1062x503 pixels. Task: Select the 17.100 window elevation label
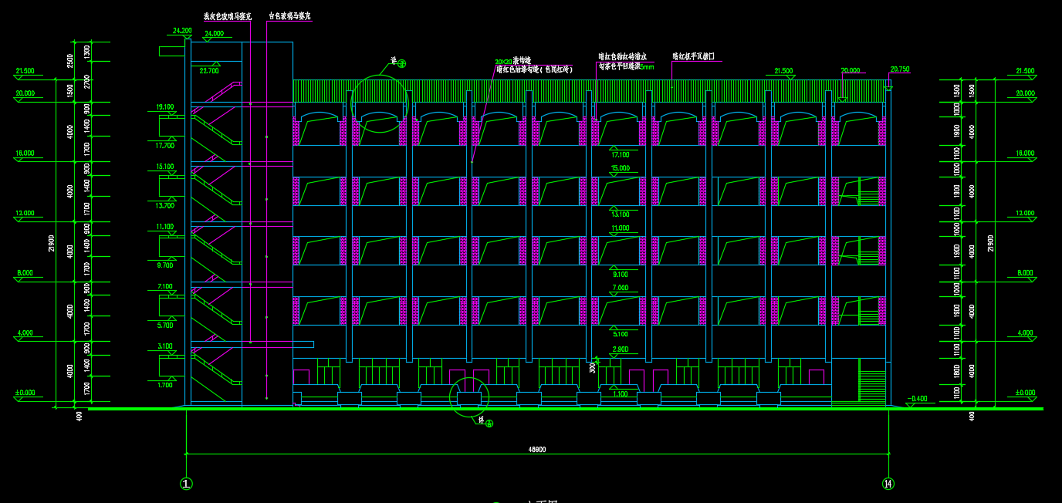pos(620,154)
